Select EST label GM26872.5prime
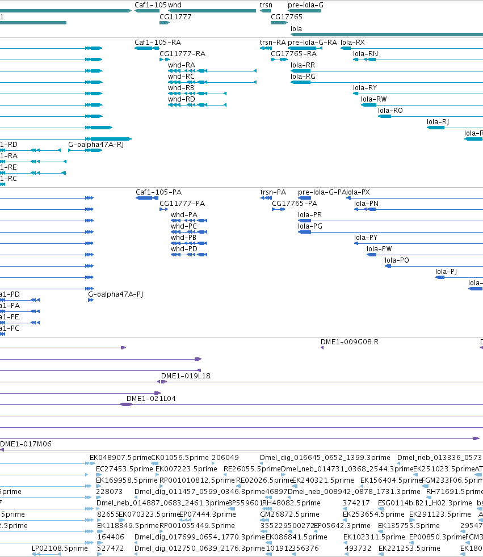 [x=289, y=514]
